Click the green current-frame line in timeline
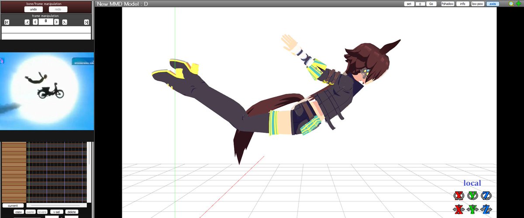Image resolution: width=524 pixels, height=218 pixels. pyautogui.click(x=28, y=171)
